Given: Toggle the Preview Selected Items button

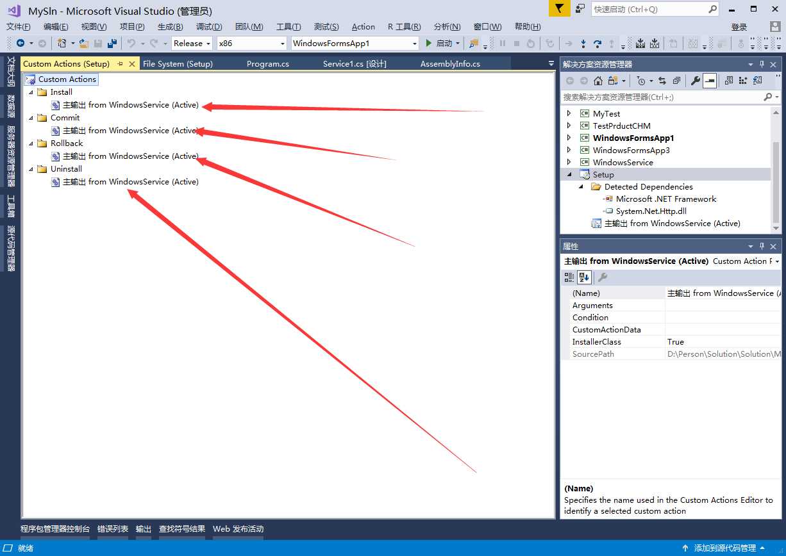Looking at the screenshot, I should tap(710, 81).
